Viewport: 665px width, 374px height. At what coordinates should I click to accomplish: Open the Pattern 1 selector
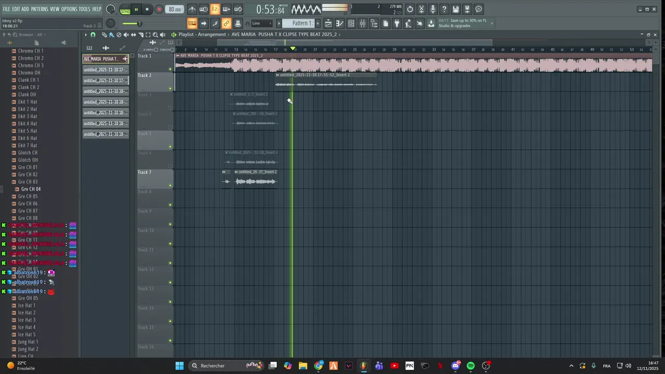coord(298,23)
